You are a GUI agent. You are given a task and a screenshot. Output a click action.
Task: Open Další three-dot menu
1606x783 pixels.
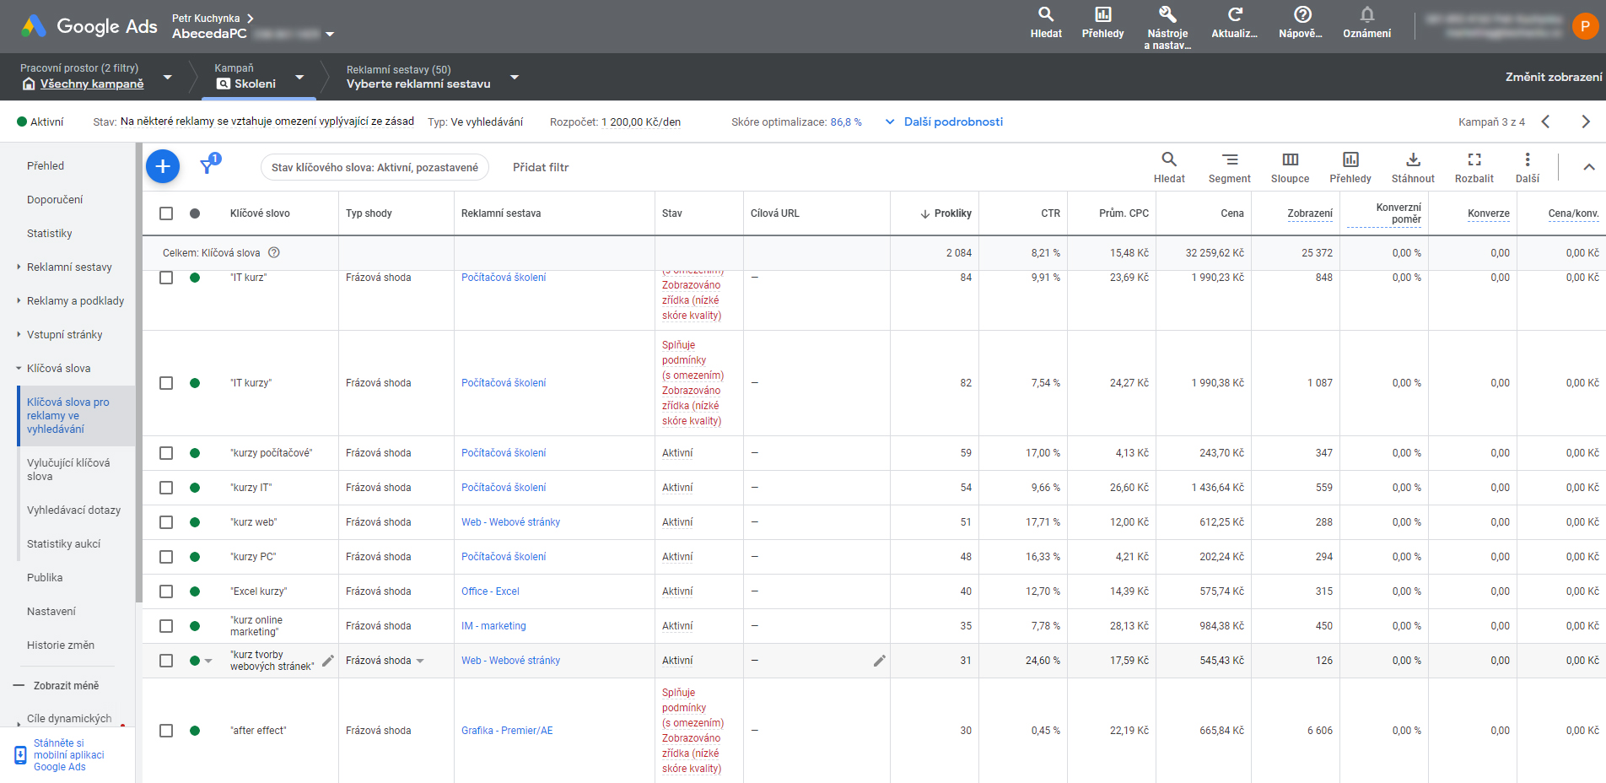(x=1528, y=159)
